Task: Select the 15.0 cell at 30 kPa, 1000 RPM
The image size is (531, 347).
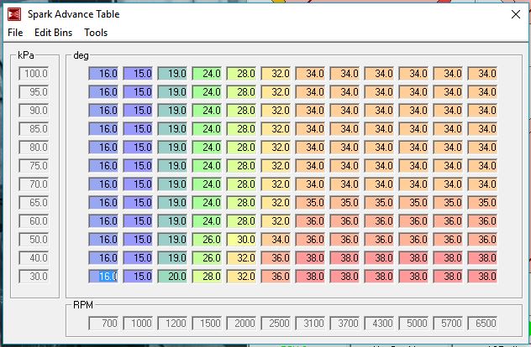Action: 138,277
